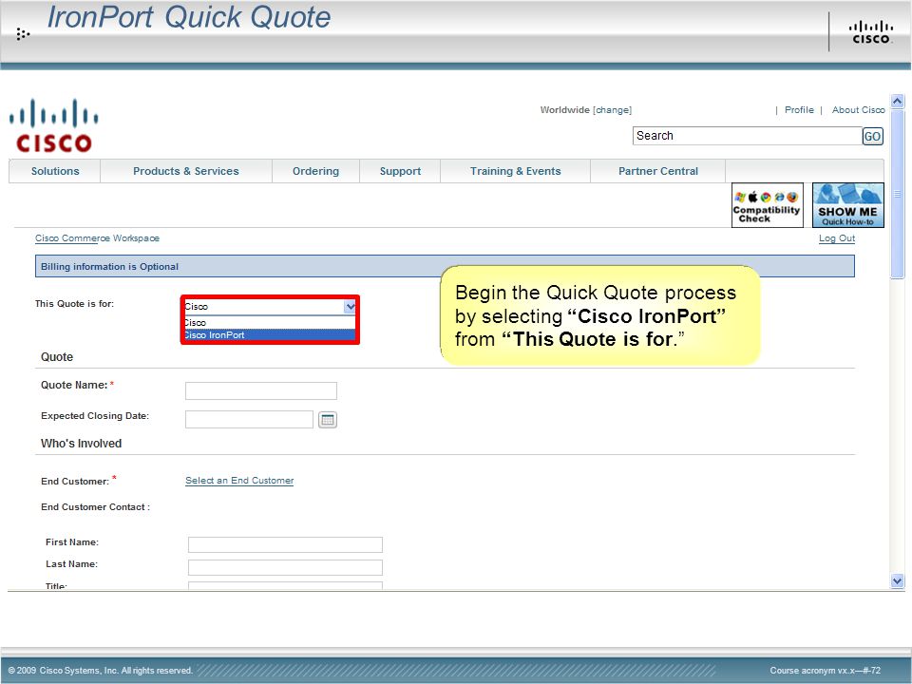
Task: Choose the Cisco option in the dropdown list
Action: point(269,323)
